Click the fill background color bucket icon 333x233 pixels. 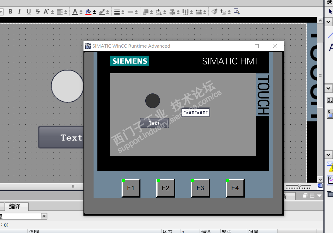click(x=88, y=12)
